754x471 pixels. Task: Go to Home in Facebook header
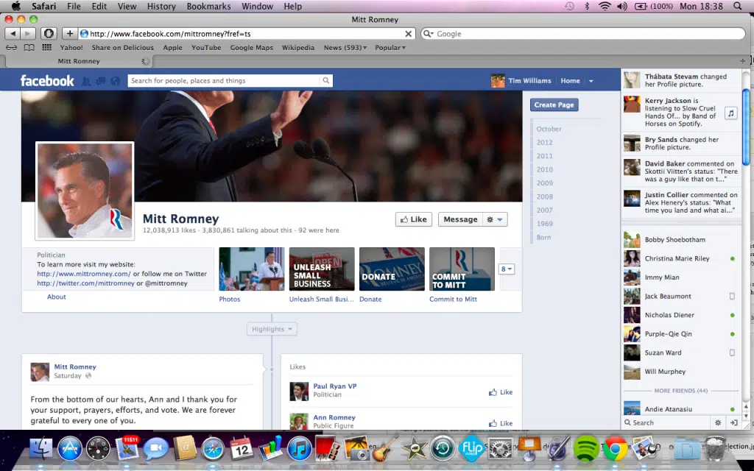coord(571,81)
